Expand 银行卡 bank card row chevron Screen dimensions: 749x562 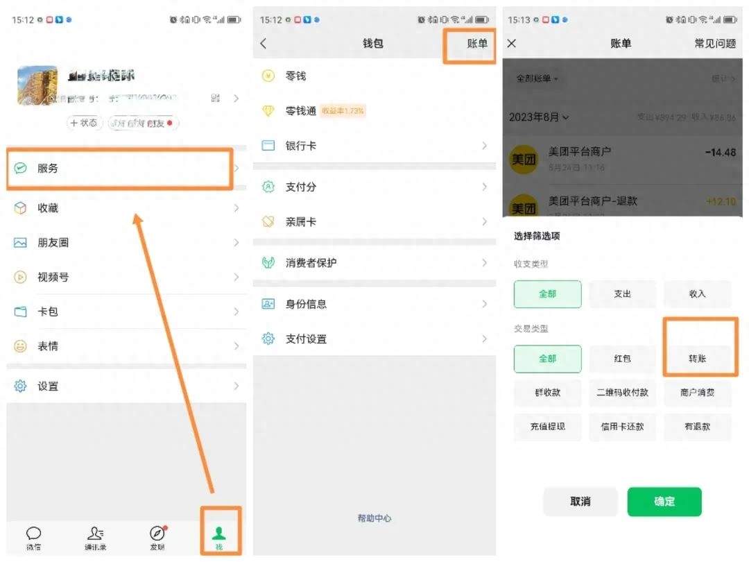pos(484,146)
